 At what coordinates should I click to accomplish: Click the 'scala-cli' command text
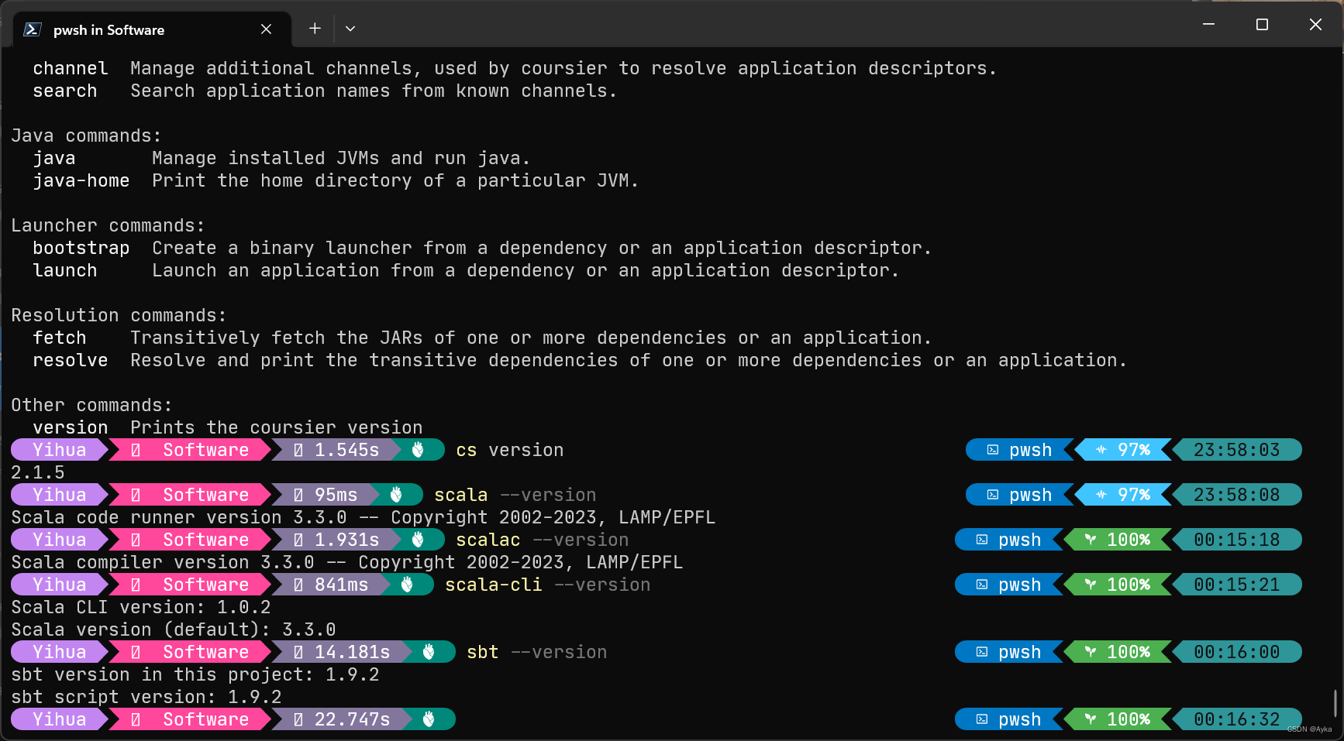(493, 585)
